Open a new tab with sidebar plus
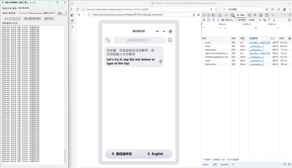 click(72, 27)
